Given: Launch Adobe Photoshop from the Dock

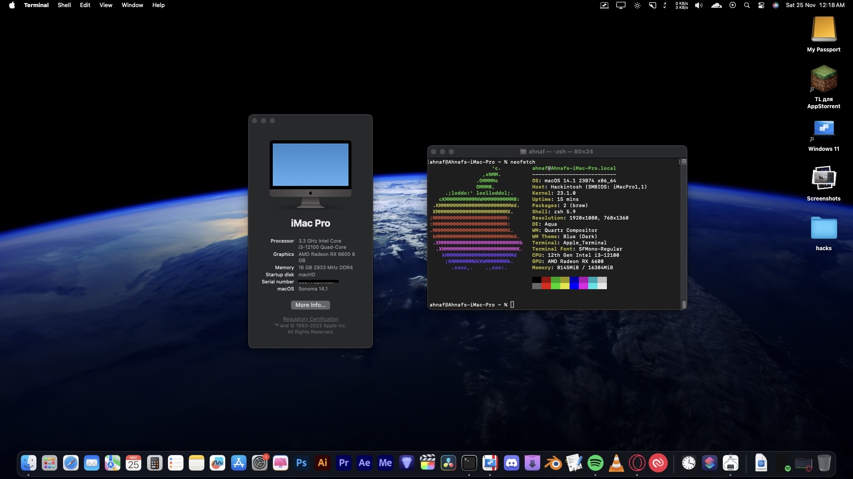Looking at the screenshot, I should coord(301,463).
